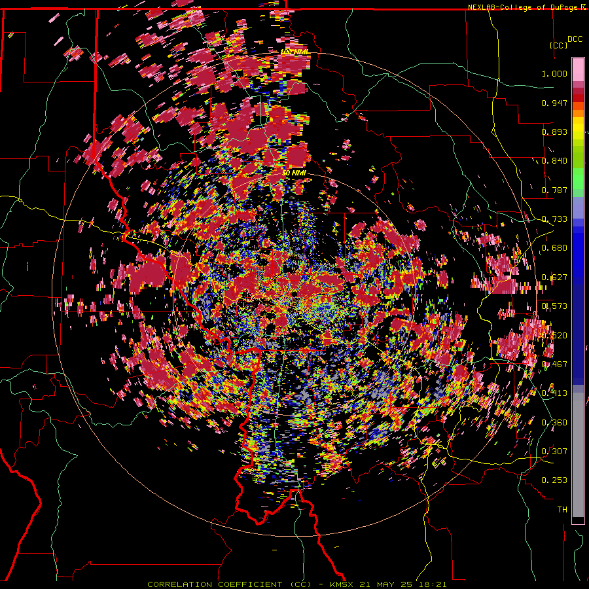Pick the bright green color bar segment

click(578, 179)
